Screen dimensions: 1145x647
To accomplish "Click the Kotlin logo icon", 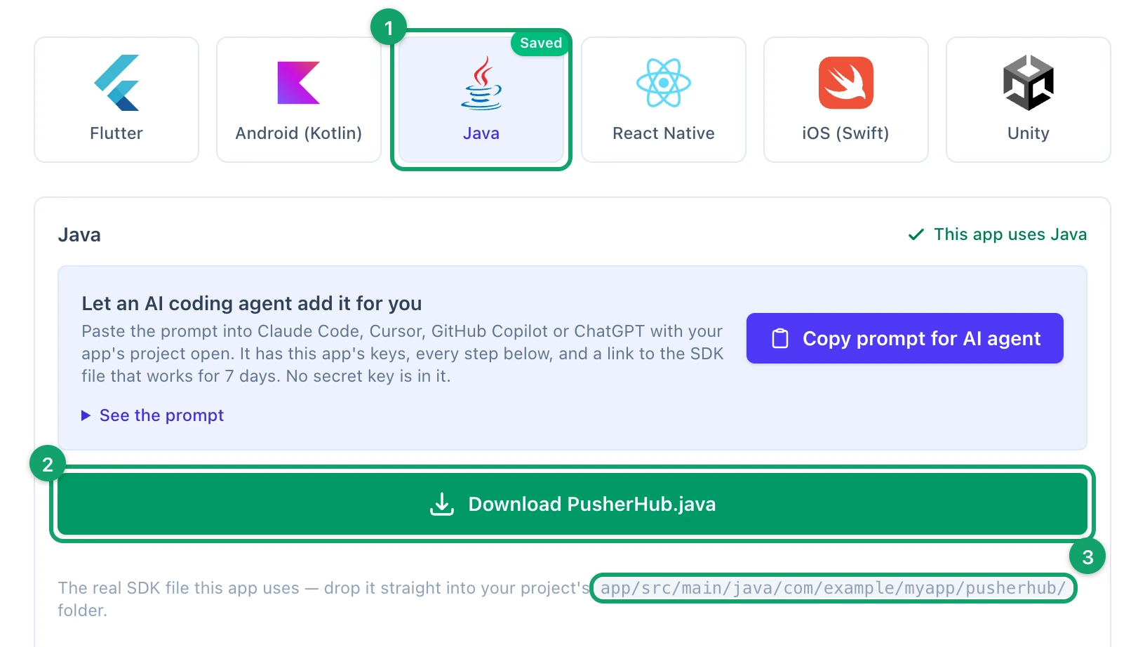I will (x=299, y=83).
